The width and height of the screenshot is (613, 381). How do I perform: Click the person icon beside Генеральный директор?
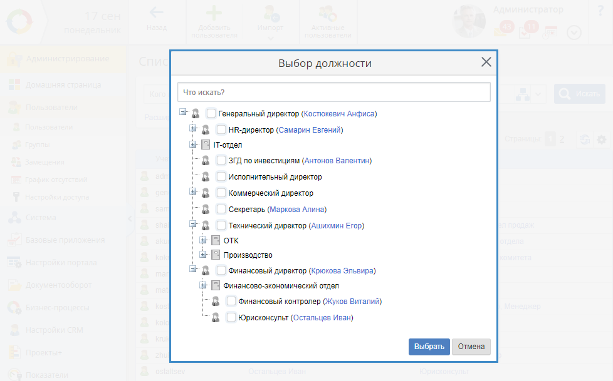coord(196,114)
